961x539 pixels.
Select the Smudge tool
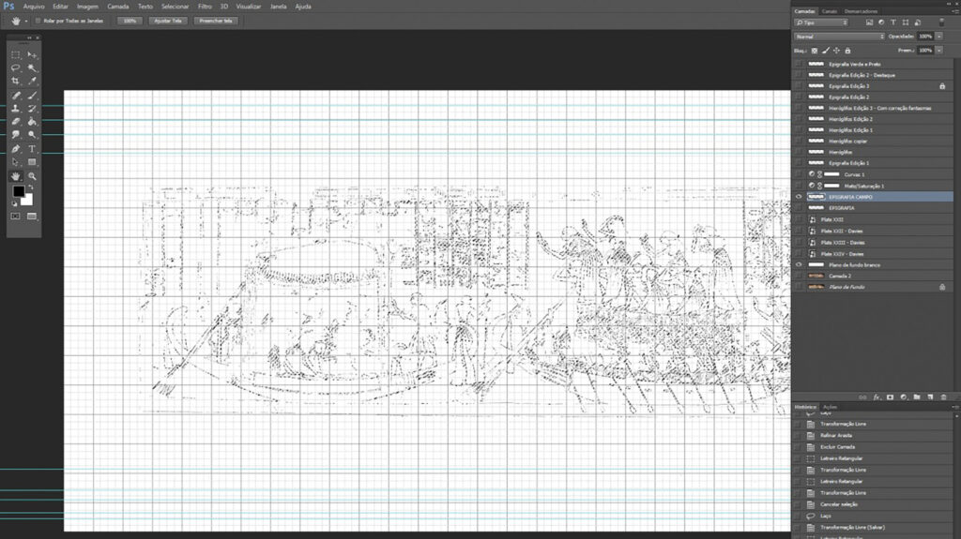click(16, 135)
